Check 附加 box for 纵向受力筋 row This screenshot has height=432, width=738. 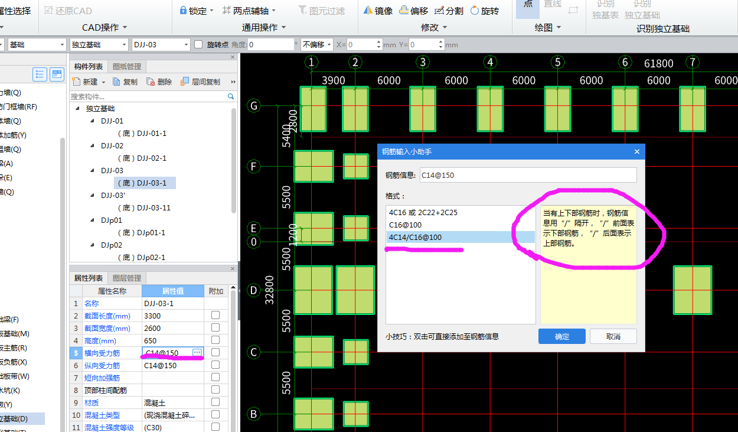(215, 365)
